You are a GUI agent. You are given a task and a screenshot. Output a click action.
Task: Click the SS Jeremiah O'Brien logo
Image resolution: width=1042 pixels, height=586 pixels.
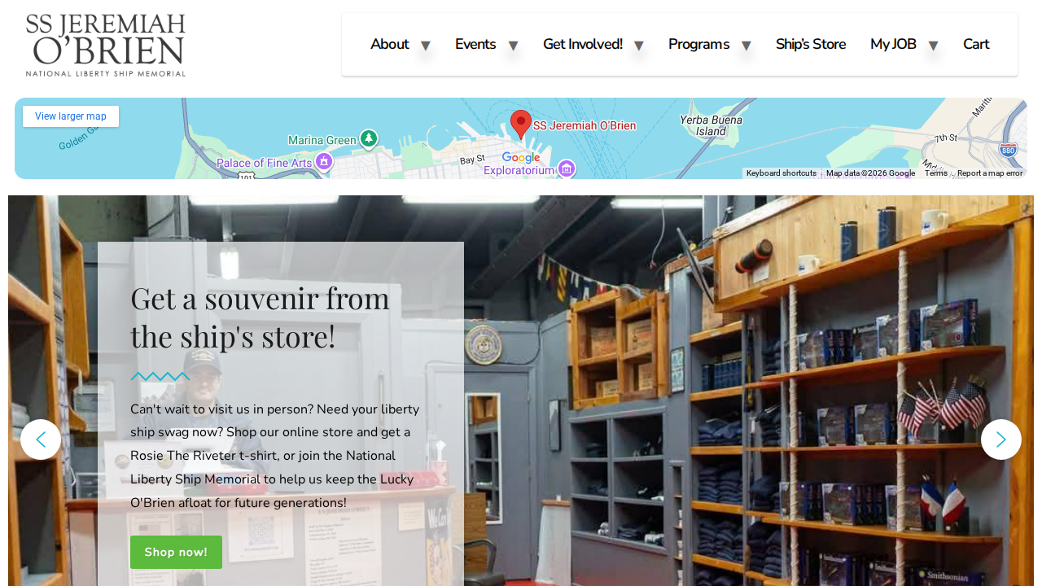pyautogui.click(x=106, y=45)
